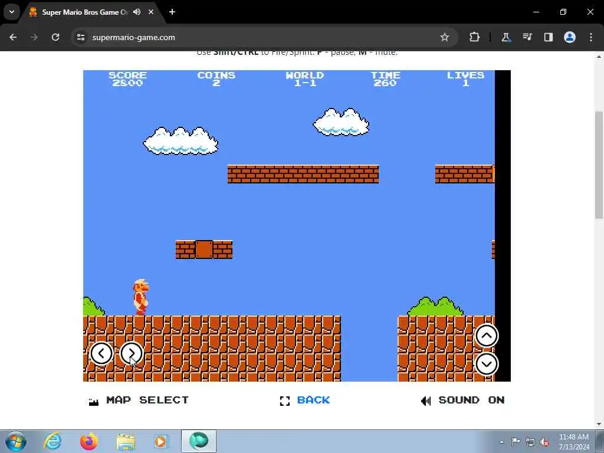Bookmark this page with the star icon
This screenshot has width=604, height=453.
(445, 37)
